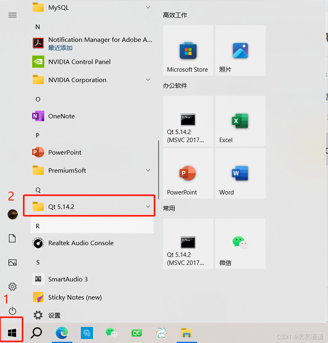
Task: Open File Explorer from the taskbar
Action: pos(186,333)
